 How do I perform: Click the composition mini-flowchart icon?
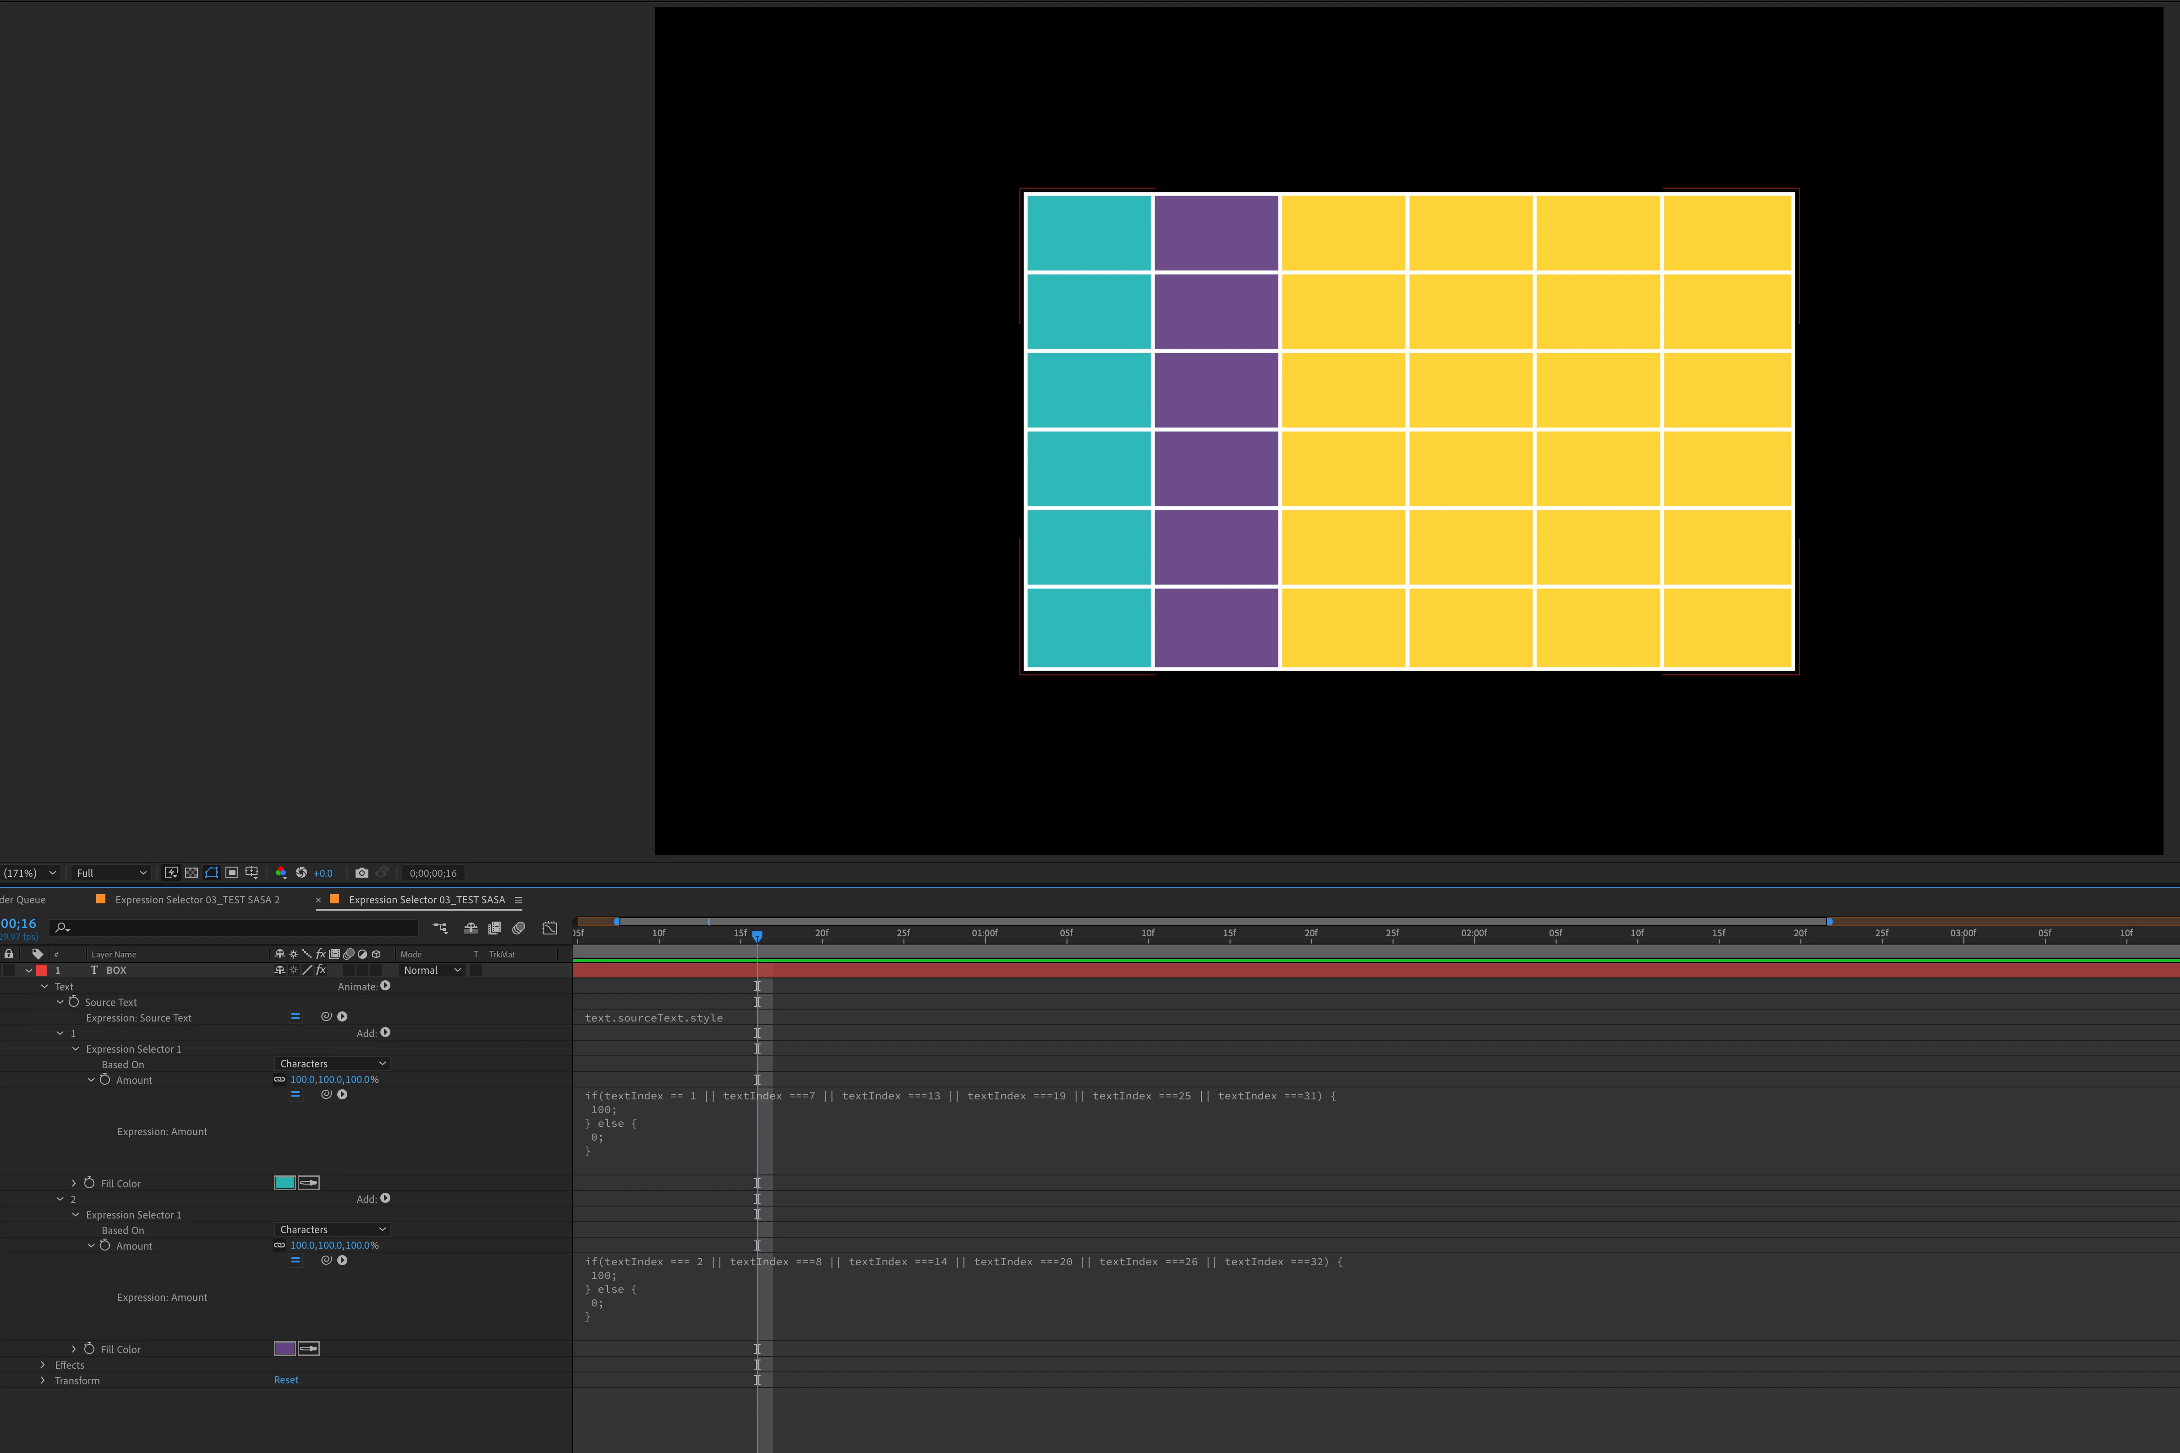(x=439, y=928)
